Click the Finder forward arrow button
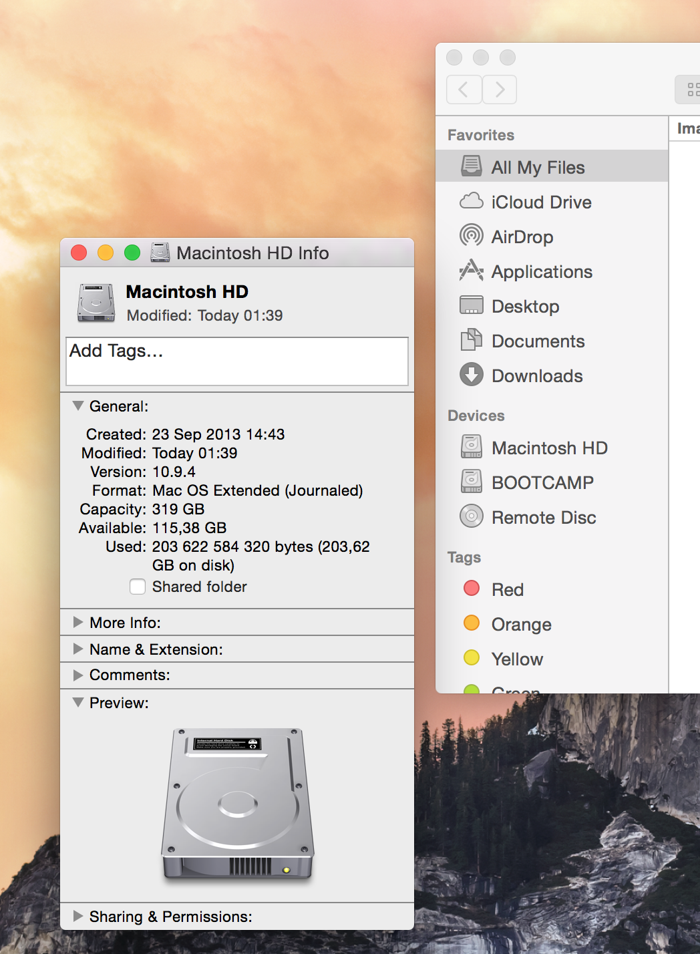 coord(500,90)
